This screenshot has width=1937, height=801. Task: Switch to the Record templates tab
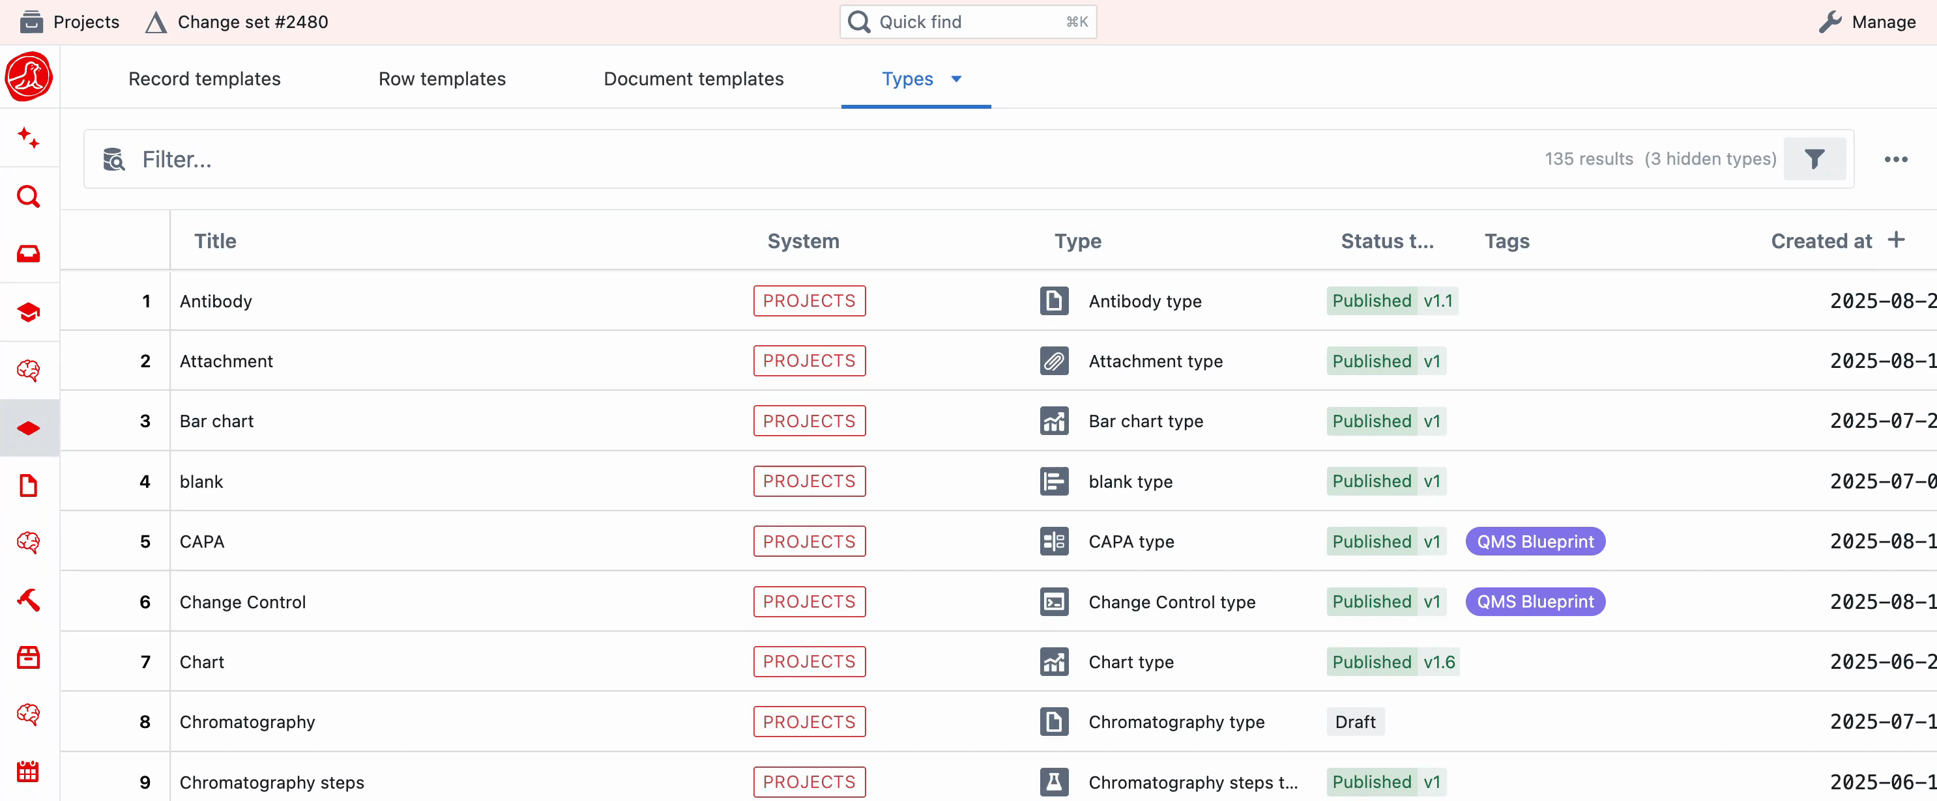click(x=204, y=78)
